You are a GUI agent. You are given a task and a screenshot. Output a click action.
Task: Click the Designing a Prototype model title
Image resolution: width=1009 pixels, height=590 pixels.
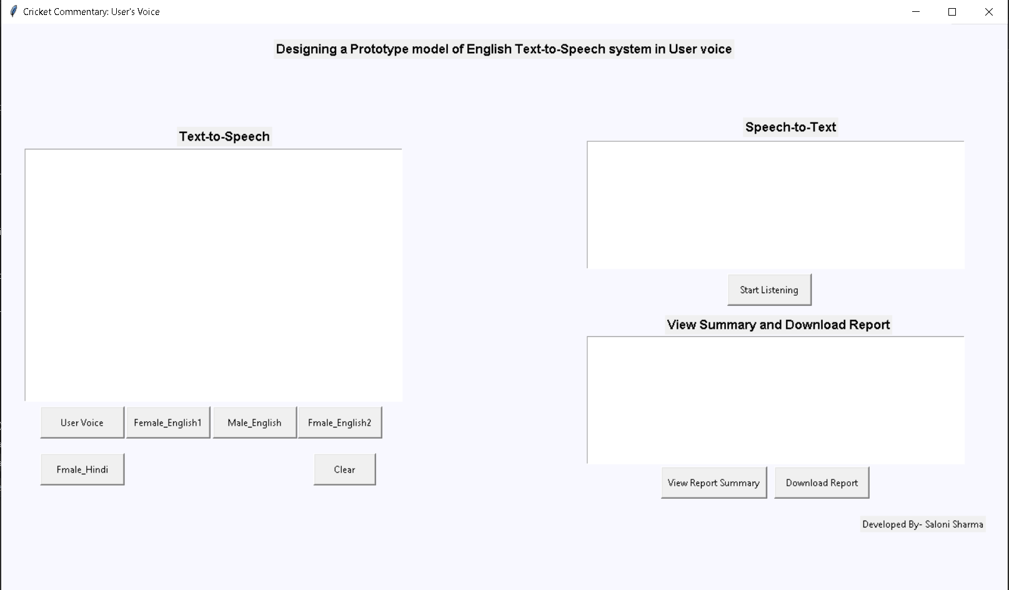pyautogui.click(x=504, y=49)
